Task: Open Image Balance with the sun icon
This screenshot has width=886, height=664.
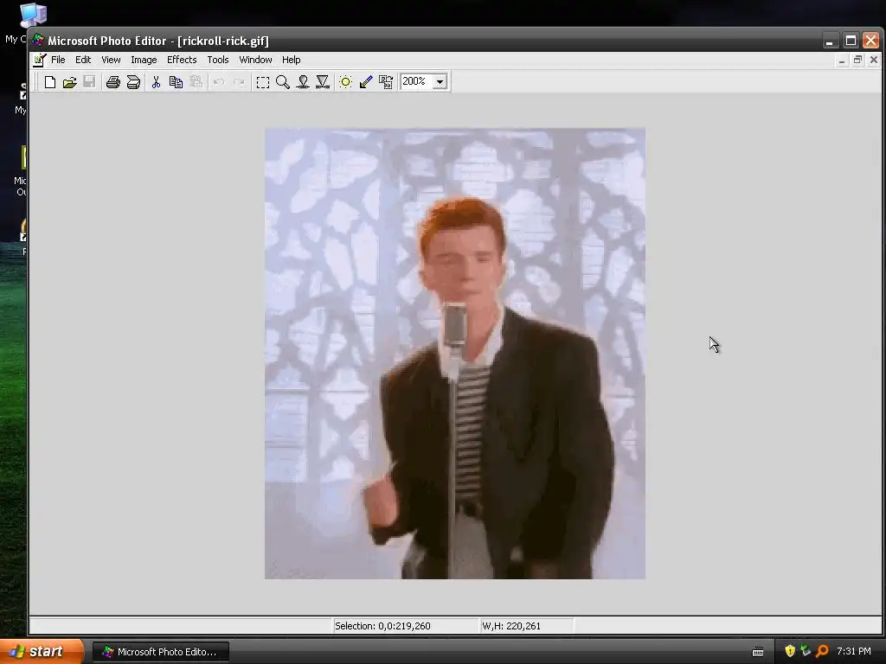Action: click(346, 82)
